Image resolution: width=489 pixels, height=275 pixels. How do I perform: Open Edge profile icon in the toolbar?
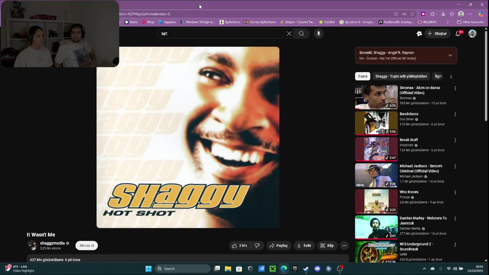pyautogui.click(x=461, y=14)
